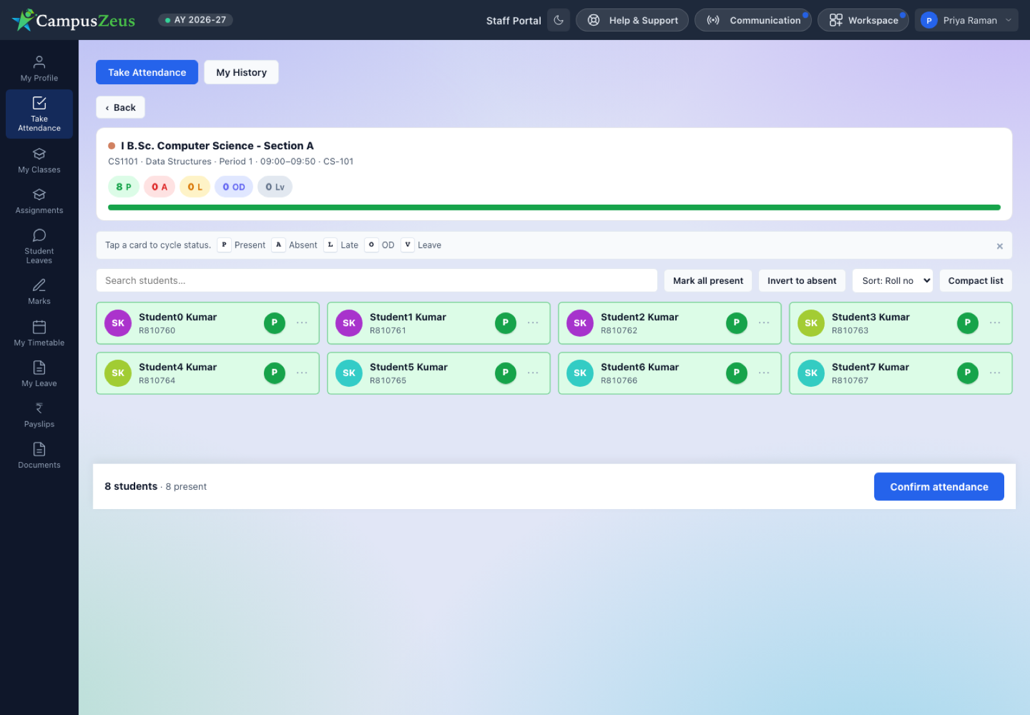Toggle dark mode moon icon
1030x715 pixels.
pyautogui.click(x=559, y=20)
